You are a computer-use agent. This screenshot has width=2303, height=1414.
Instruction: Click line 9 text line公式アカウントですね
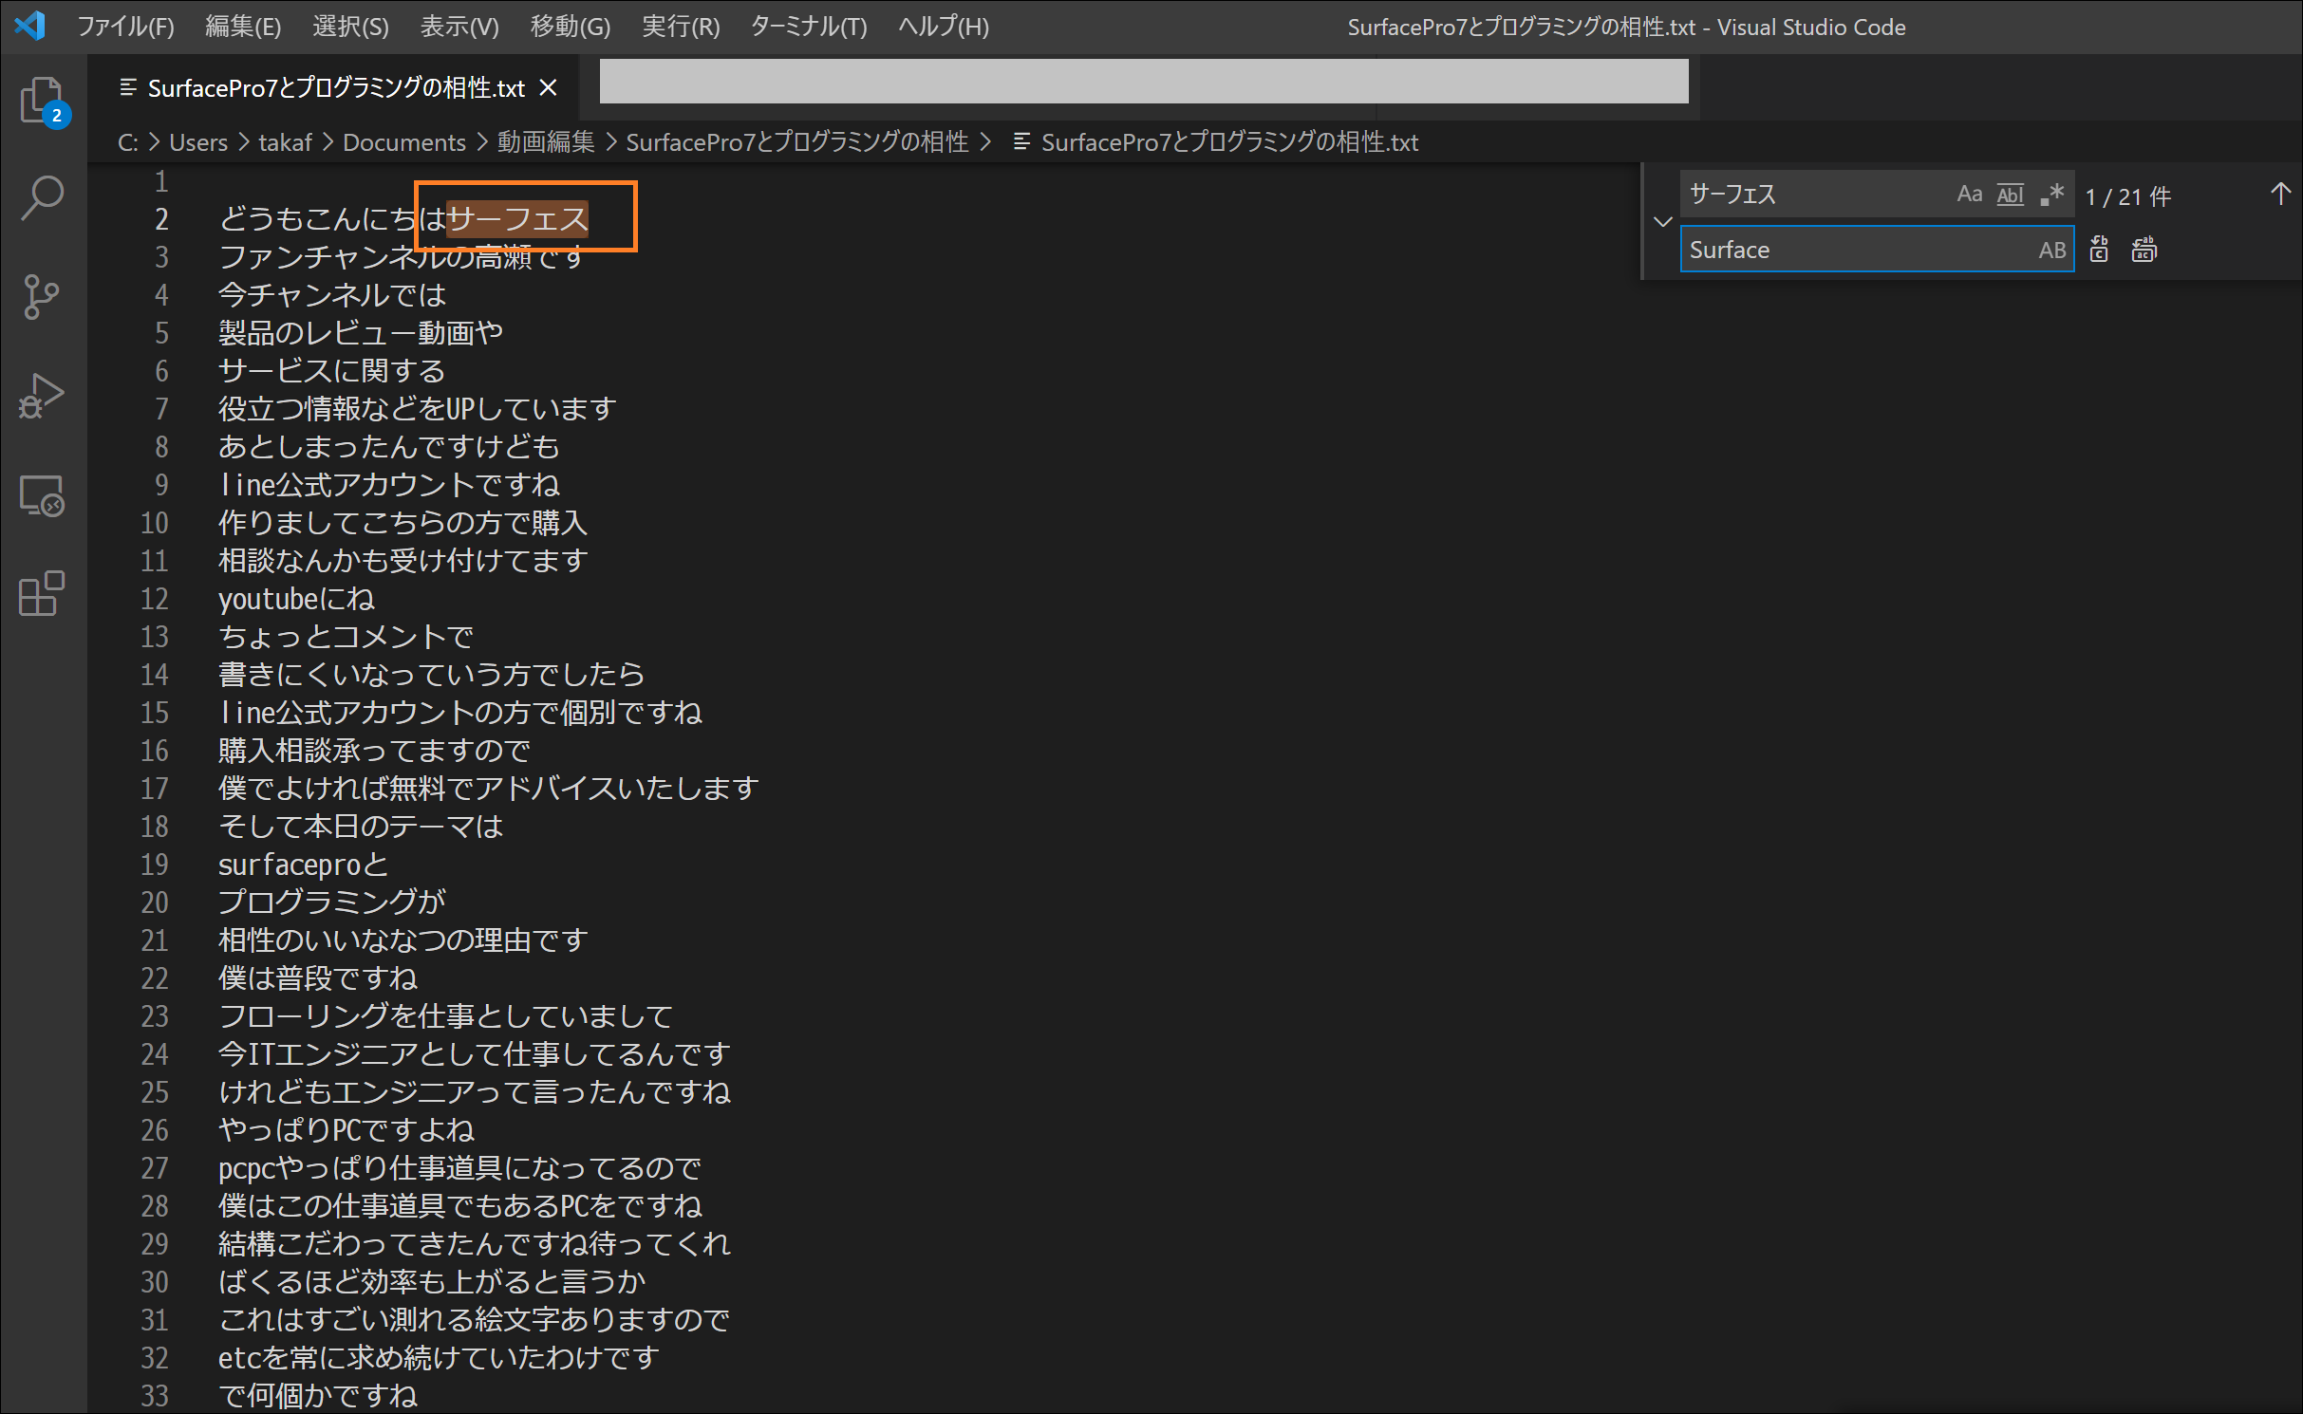pyautogui.click(x=389, y=485)
